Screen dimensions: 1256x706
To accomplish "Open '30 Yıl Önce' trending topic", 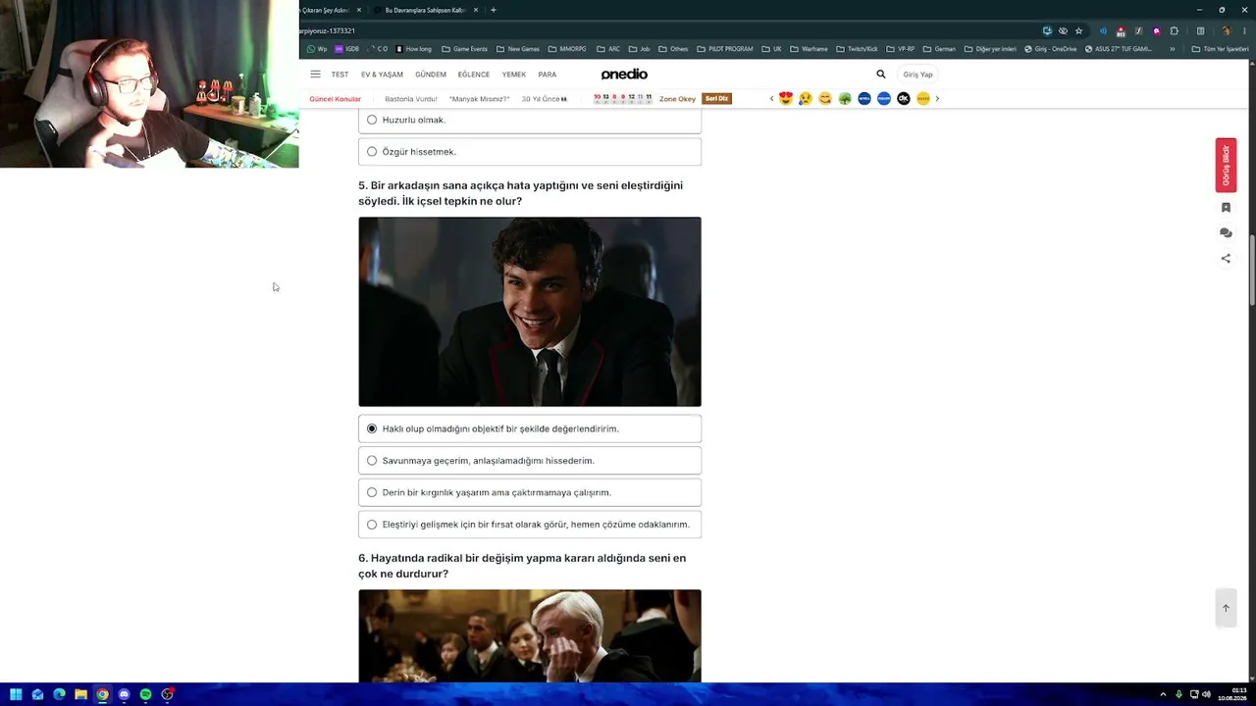I will 545,99.
